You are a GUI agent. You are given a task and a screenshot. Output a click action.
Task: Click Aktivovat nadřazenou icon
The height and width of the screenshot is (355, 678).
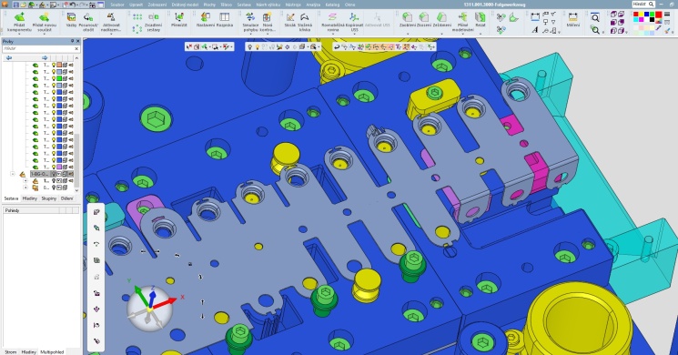pos(111,17)
